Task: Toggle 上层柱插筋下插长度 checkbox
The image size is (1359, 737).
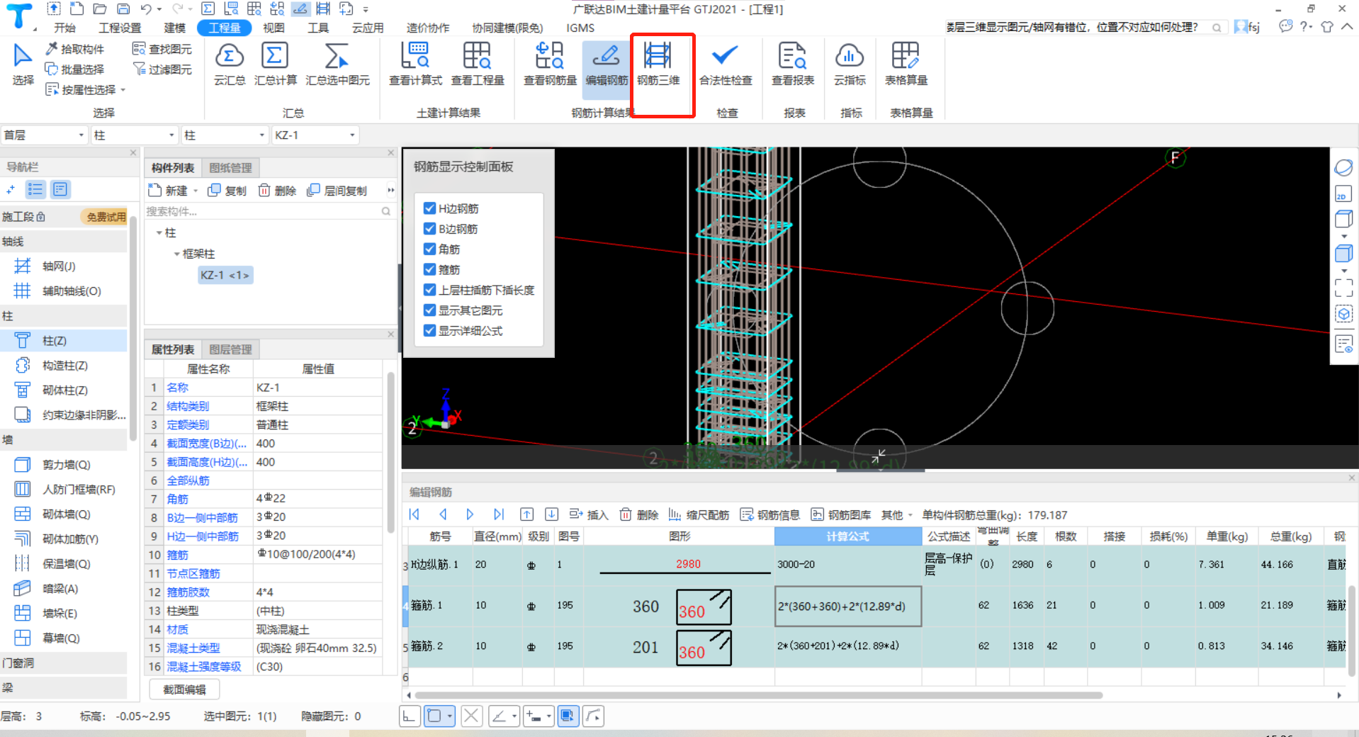Action: point(429,290)
